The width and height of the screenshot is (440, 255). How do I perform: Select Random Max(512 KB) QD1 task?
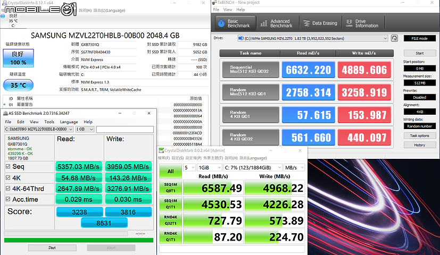tap(251, 92)
